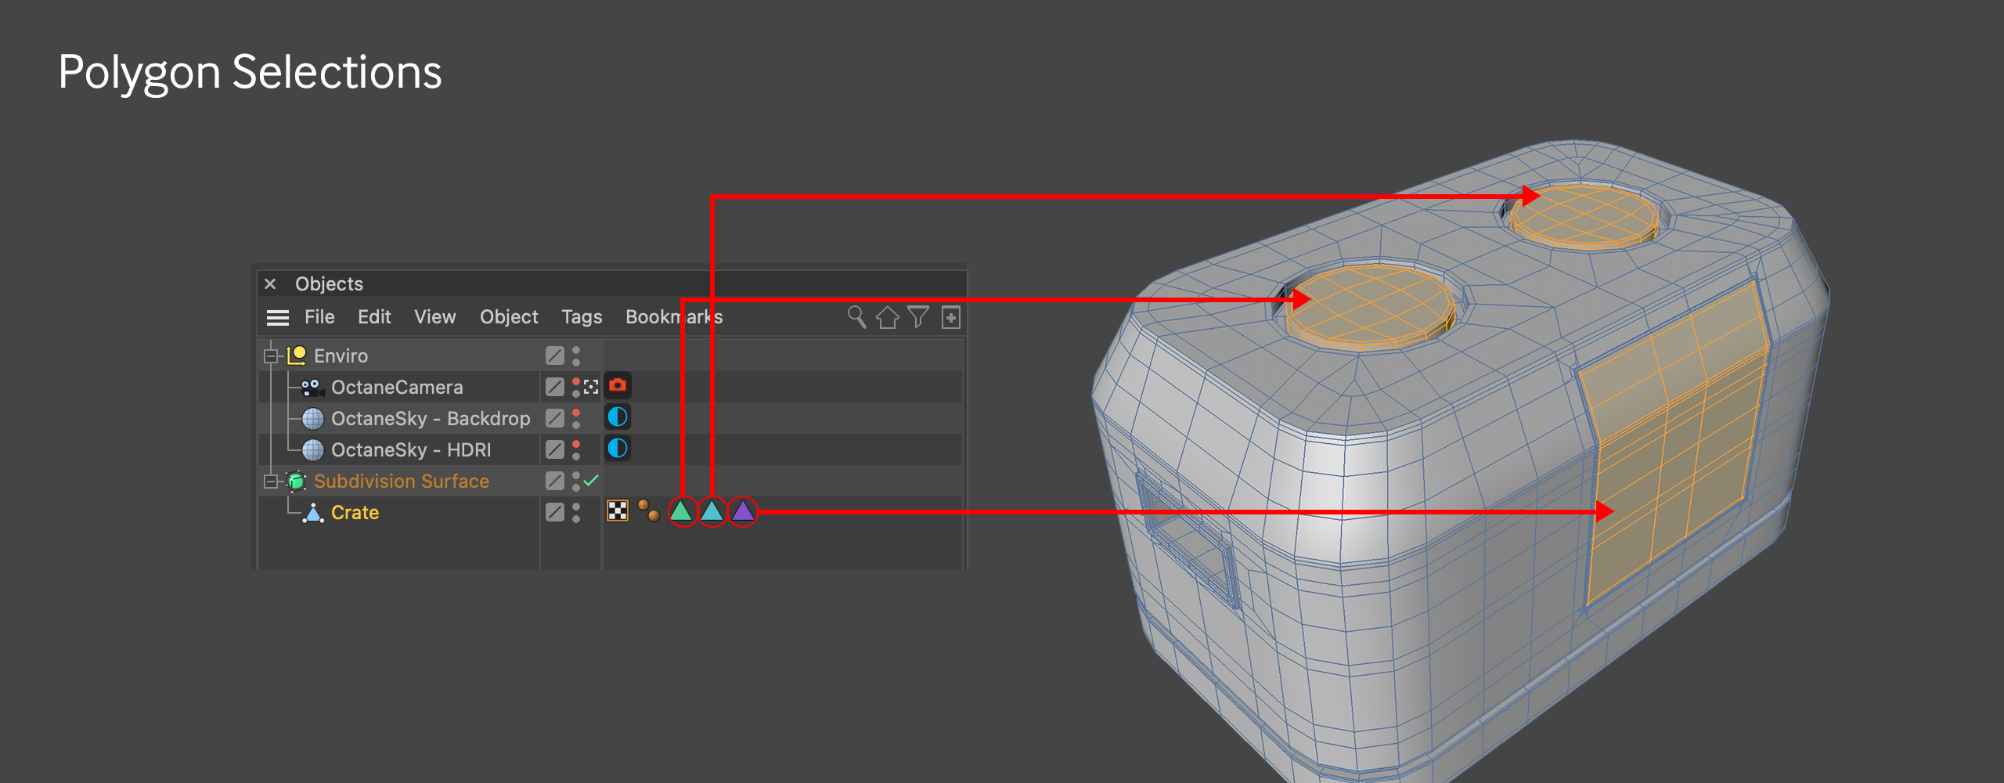Click the home path icon in Objects toolbar
This screenshot has width=2004, height=783.
tap(887, 317)
